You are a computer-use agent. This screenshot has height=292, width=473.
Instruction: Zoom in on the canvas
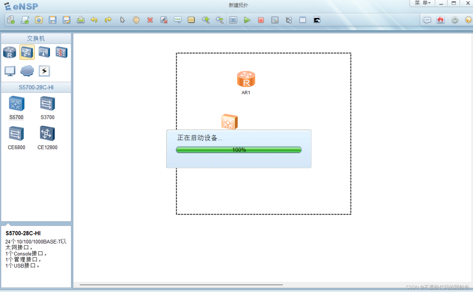tap(206, 20)
